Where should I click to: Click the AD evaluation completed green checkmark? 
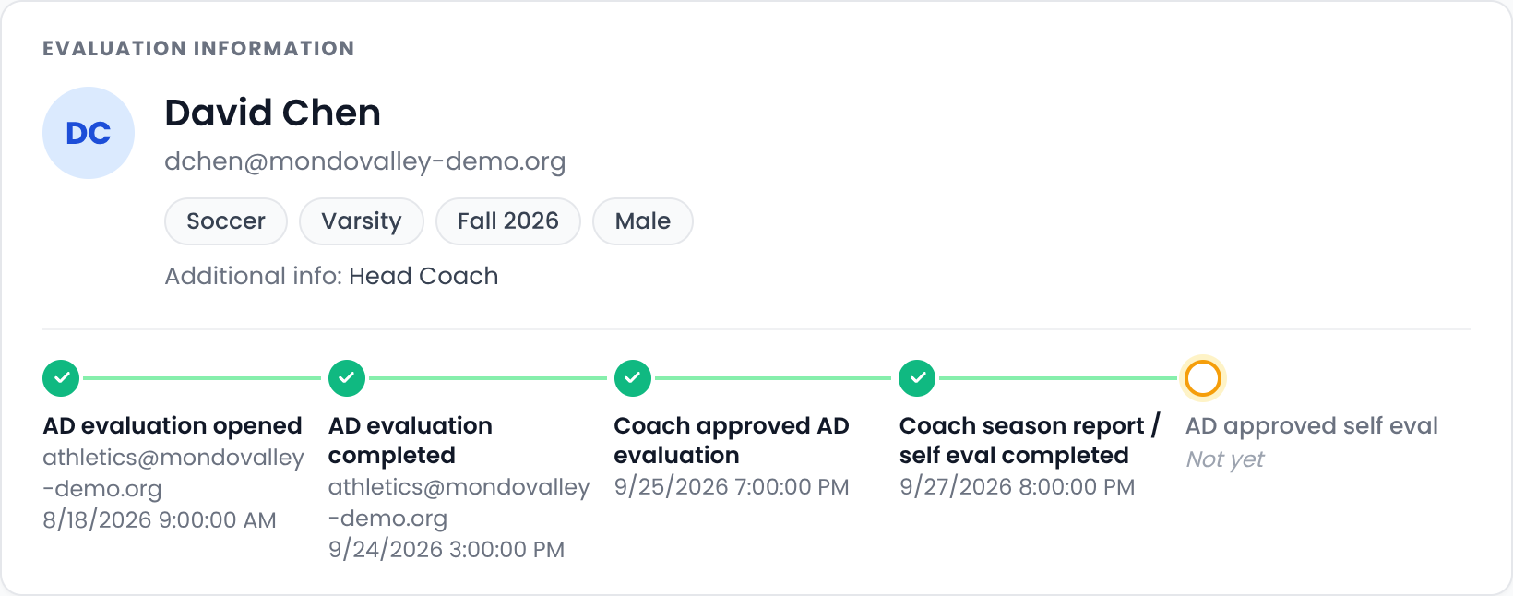[x=347, y=378]
